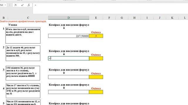The width and height of the screenshot is (188, 105).
Task: Click the formula cell for task 4
Action: pyautogui.click(x=68, y=92)
